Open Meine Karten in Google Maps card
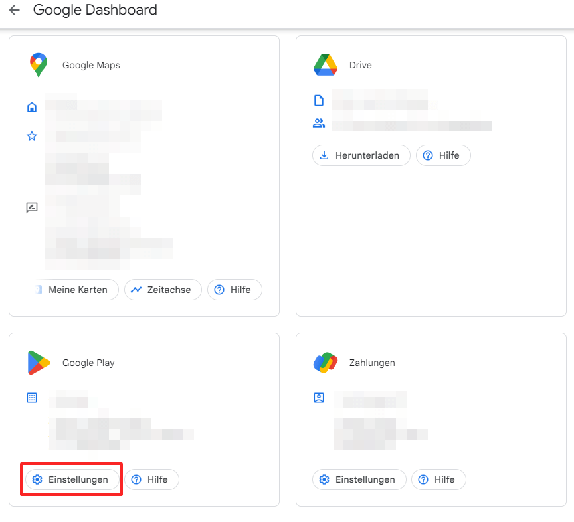This screenshot has height=522, width=574. tap(76, 290)
